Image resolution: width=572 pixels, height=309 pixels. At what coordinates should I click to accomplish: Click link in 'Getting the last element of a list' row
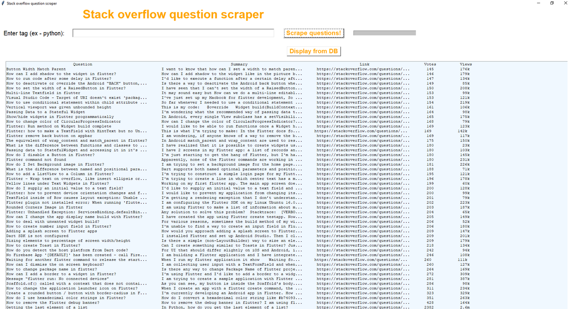tap(363, 307)
